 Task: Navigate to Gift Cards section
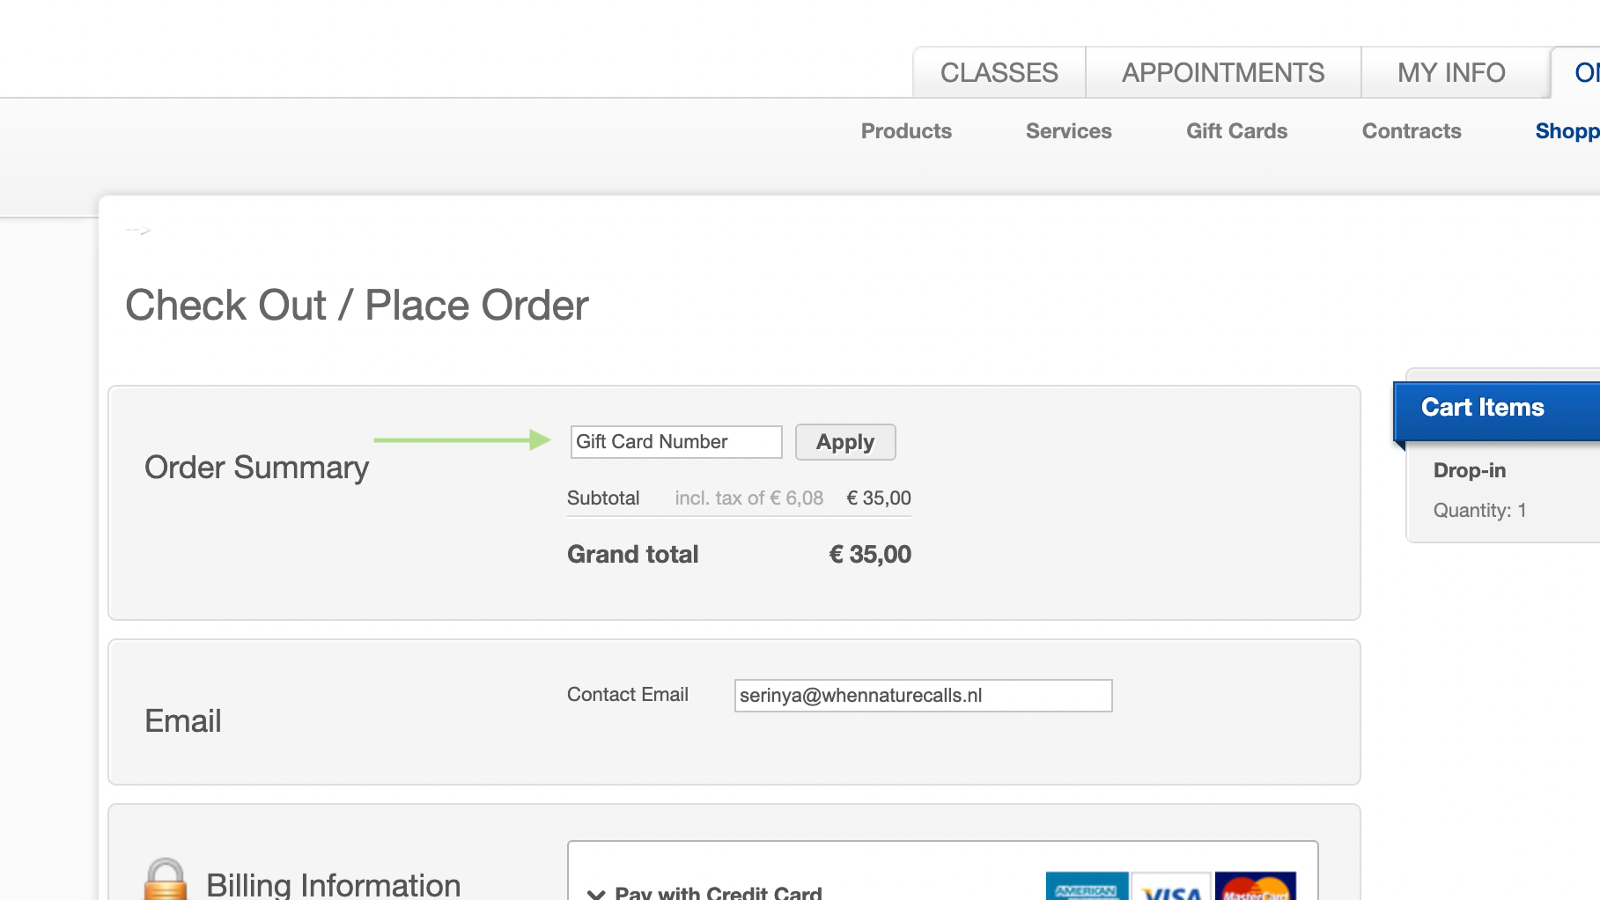point(1235,131)
